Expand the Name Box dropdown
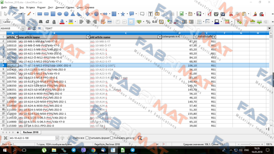 click(23, 28)
